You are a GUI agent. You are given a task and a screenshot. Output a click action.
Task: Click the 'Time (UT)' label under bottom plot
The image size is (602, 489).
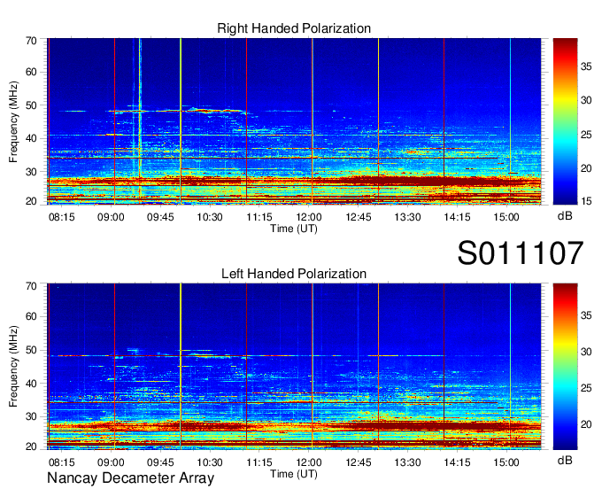pyautogui.click(x=294, y=474)
